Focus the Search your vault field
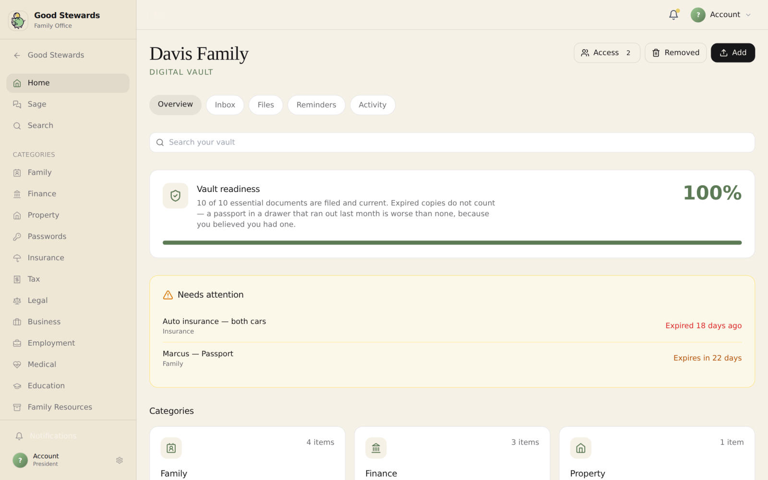The image size is (768, 480). (x=452, y=143)
